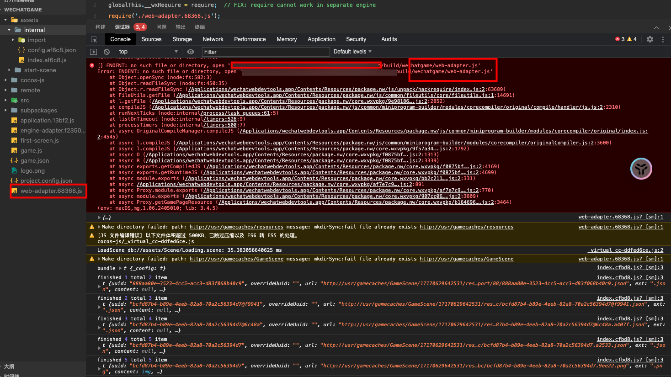Expand the remote folder
The height and width of the screenshot is (377, 671).
5,90
